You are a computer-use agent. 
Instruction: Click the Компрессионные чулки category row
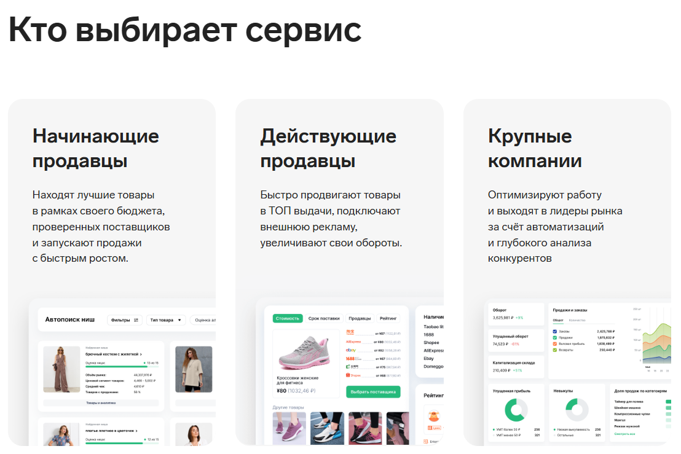pyautogui.click(x=642, y=414)
